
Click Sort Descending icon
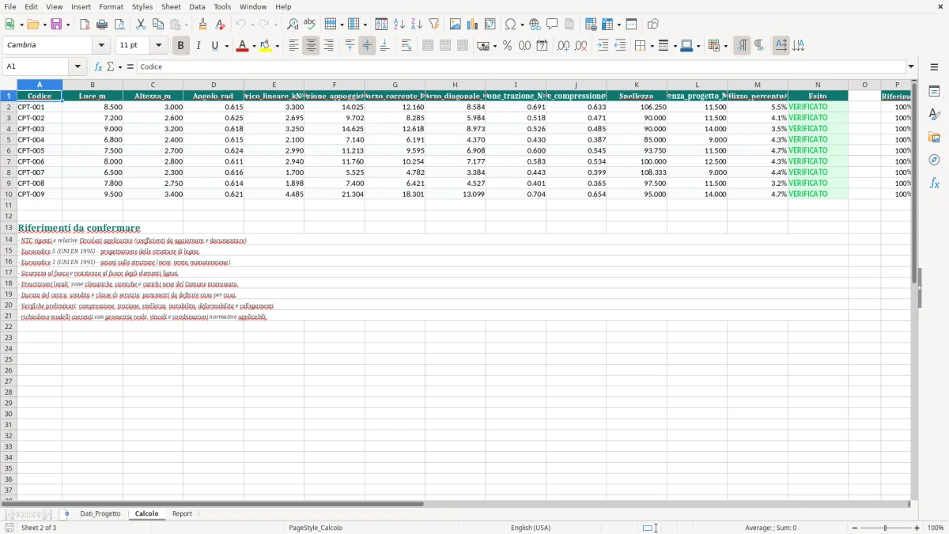[x=417, y=25]
